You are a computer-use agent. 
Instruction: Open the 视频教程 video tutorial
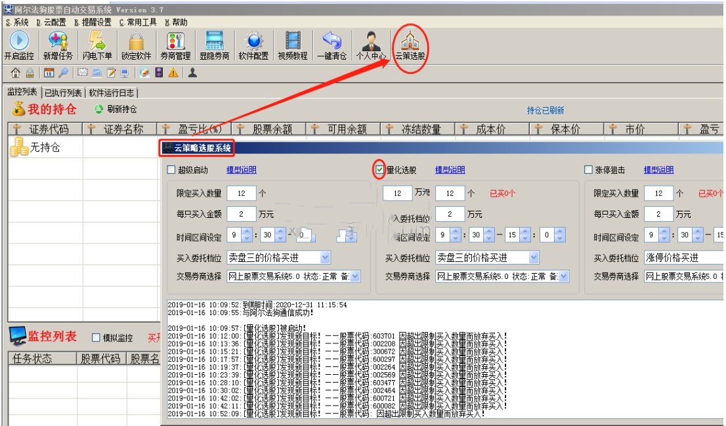tap(293, 45)
